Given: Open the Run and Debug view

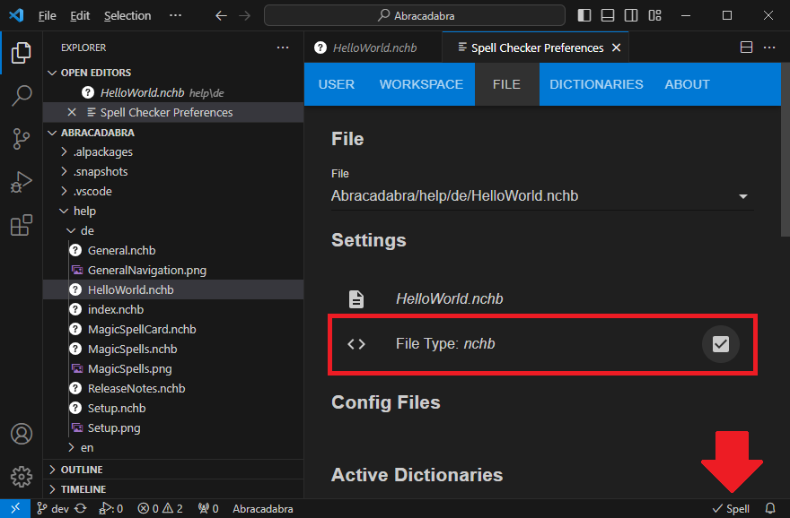Looking at the screenshot, I should tap(22, 182).
